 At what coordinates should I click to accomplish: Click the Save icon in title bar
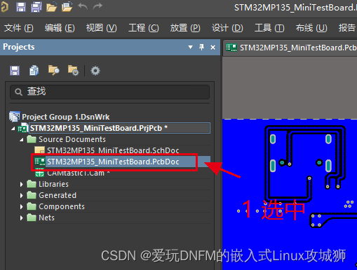coord(21,7)
